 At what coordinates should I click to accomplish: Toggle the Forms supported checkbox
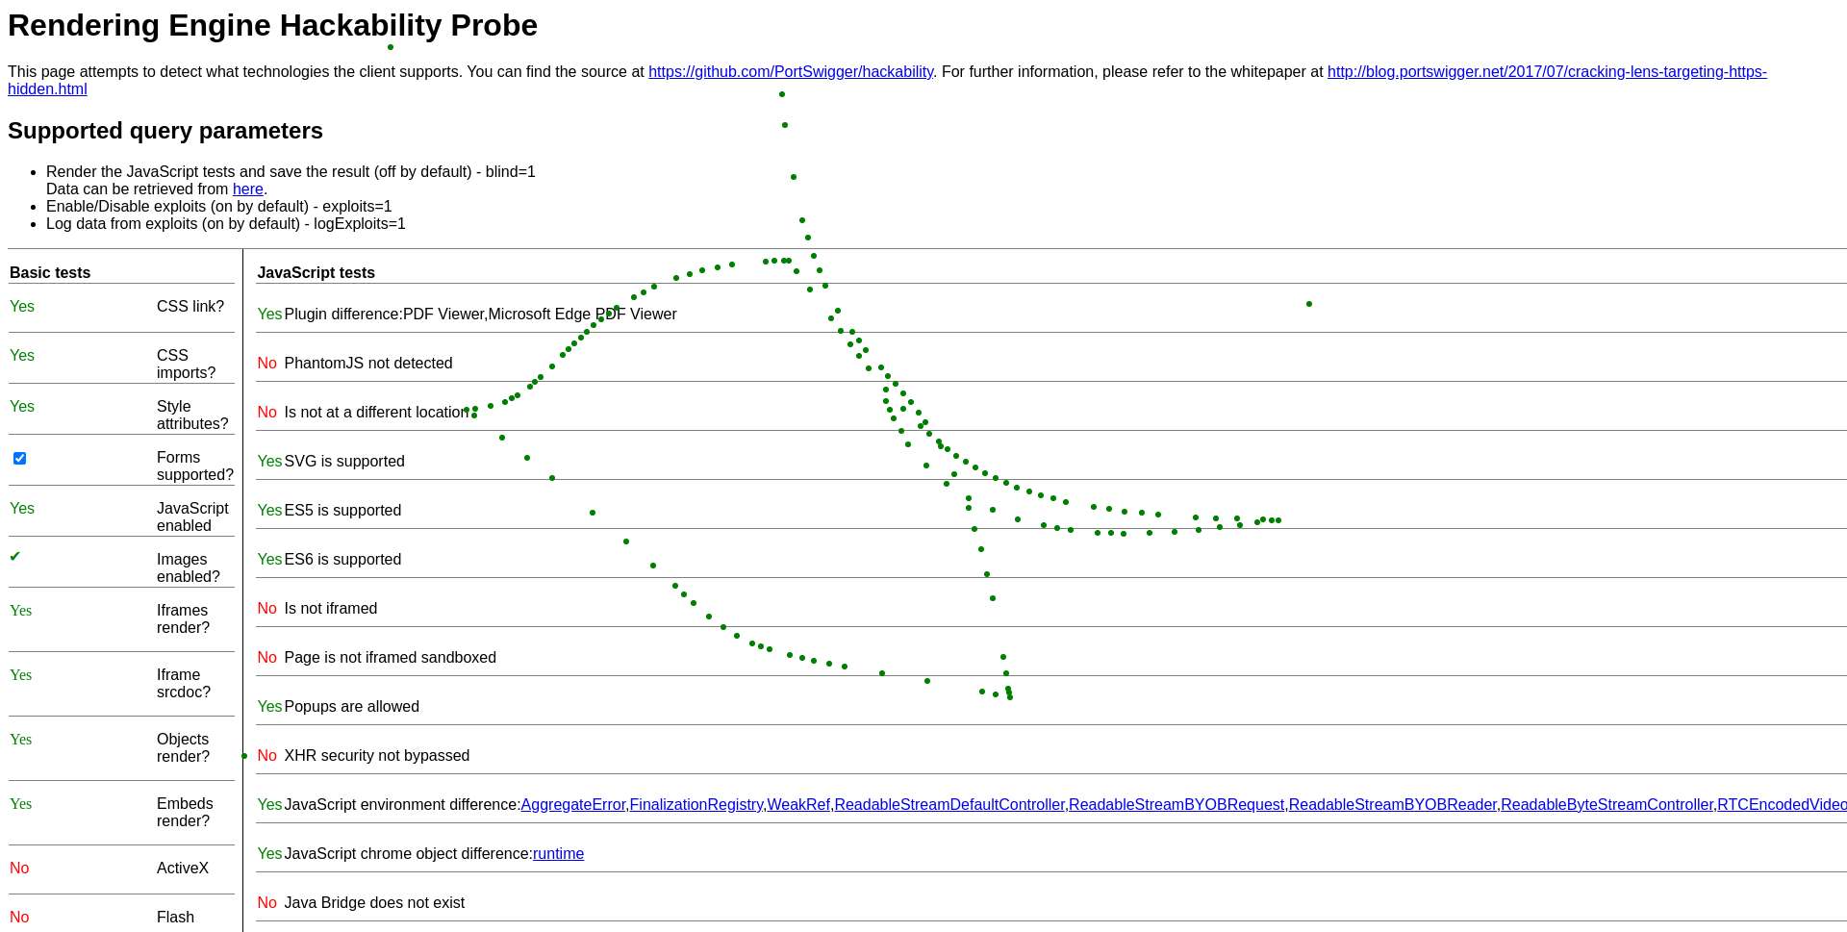(x=19, y=459)
